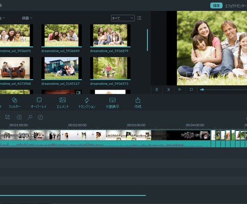This screenshot has width=247, height=204.
Task: Open the 分割表示 split screen panel
Action: point(112,103)
